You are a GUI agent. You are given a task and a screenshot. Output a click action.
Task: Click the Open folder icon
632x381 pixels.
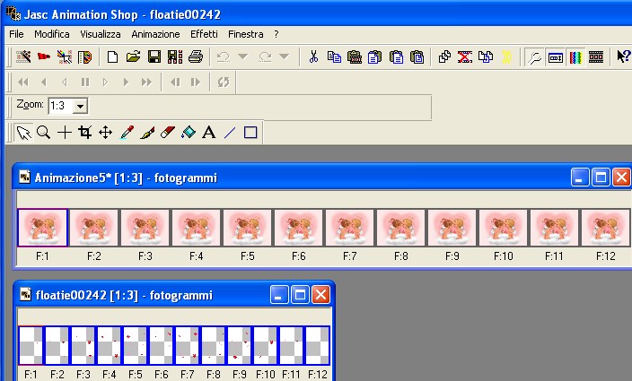coord(133,56)
